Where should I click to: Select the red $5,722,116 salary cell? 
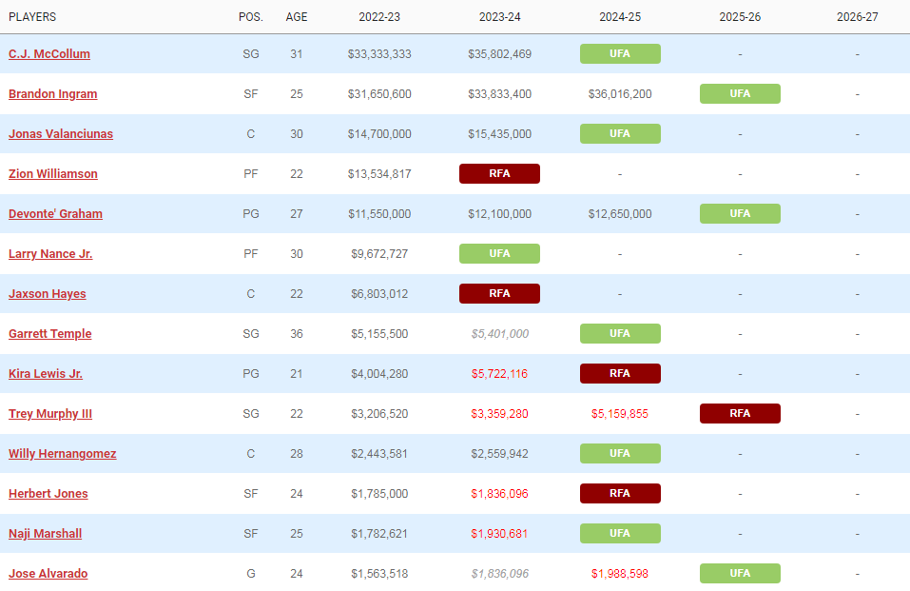[x=499, y=374]
